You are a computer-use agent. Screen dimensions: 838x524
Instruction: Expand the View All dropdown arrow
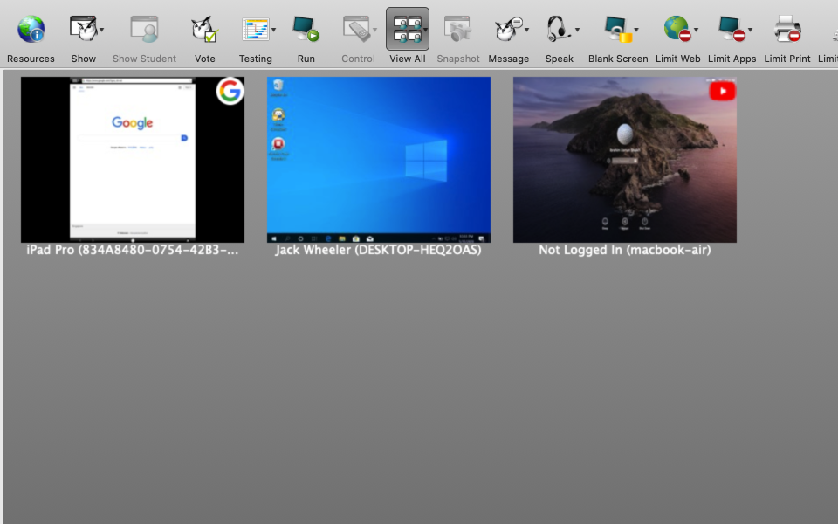click(x=425, y=31)
